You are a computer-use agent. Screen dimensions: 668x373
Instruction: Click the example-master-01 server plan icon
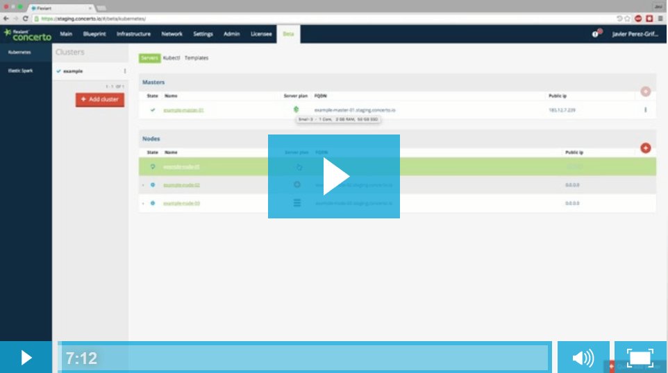click(x=296, y=110)
